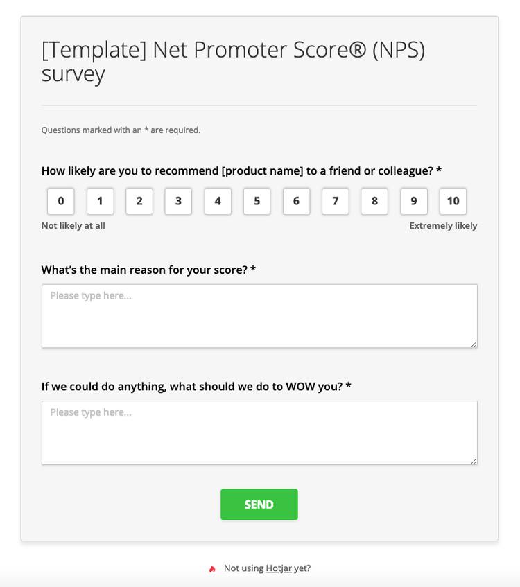520x587 pixels.
Task: Choose rating 2 for recommendation likelihood
Action: coord(139,201)
